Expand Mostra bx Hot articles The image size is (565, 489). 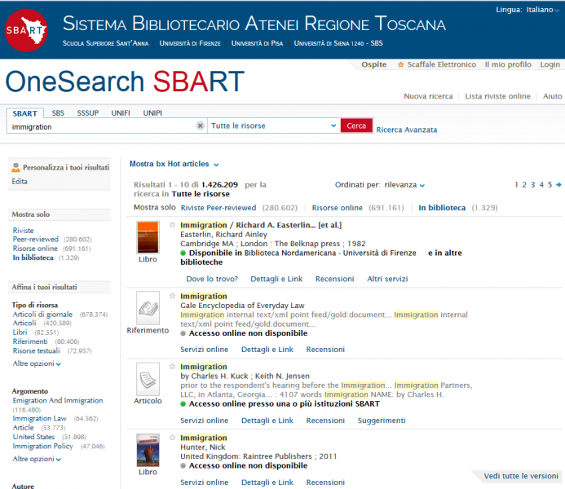pos(174,165)
